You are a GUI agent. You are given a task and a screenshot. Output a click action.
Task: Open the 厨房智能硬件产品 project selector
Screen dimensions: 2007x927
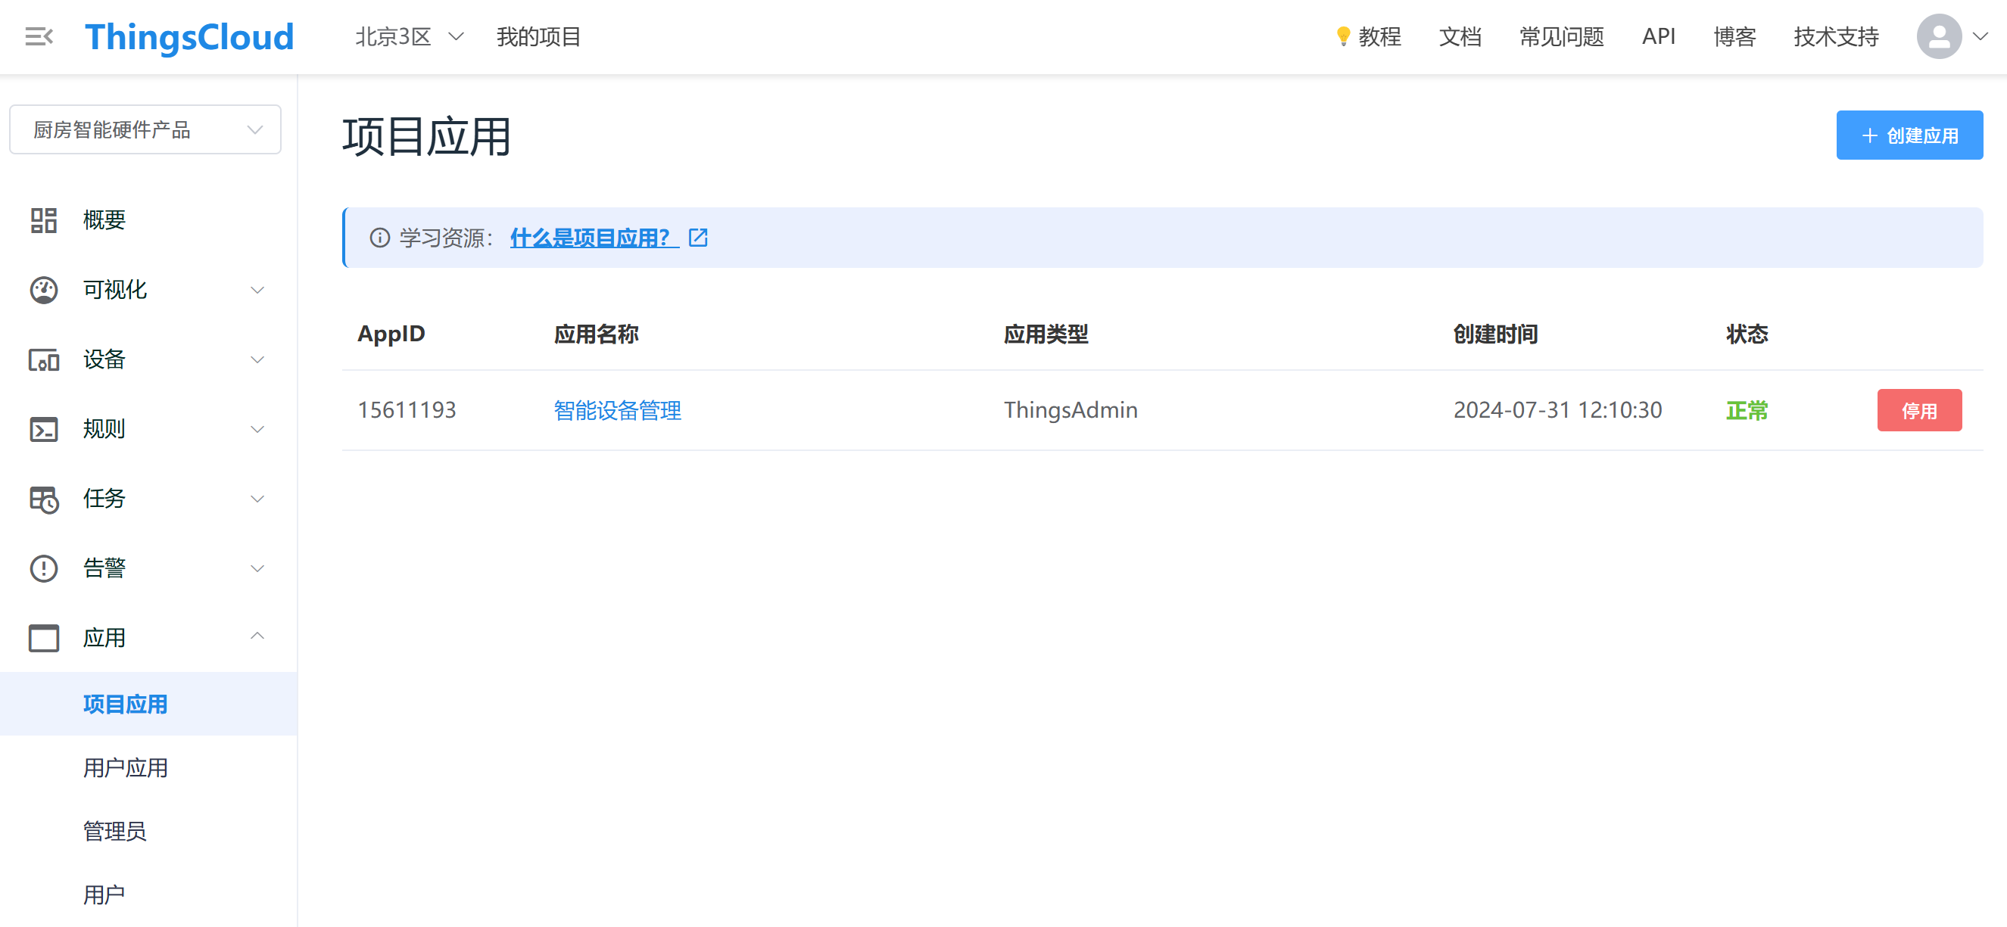(145, 129)
